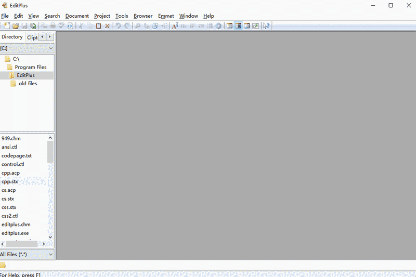416x277 pixels.
Task: Select the C:\ folder in the tree
Action: click(16, 59)
